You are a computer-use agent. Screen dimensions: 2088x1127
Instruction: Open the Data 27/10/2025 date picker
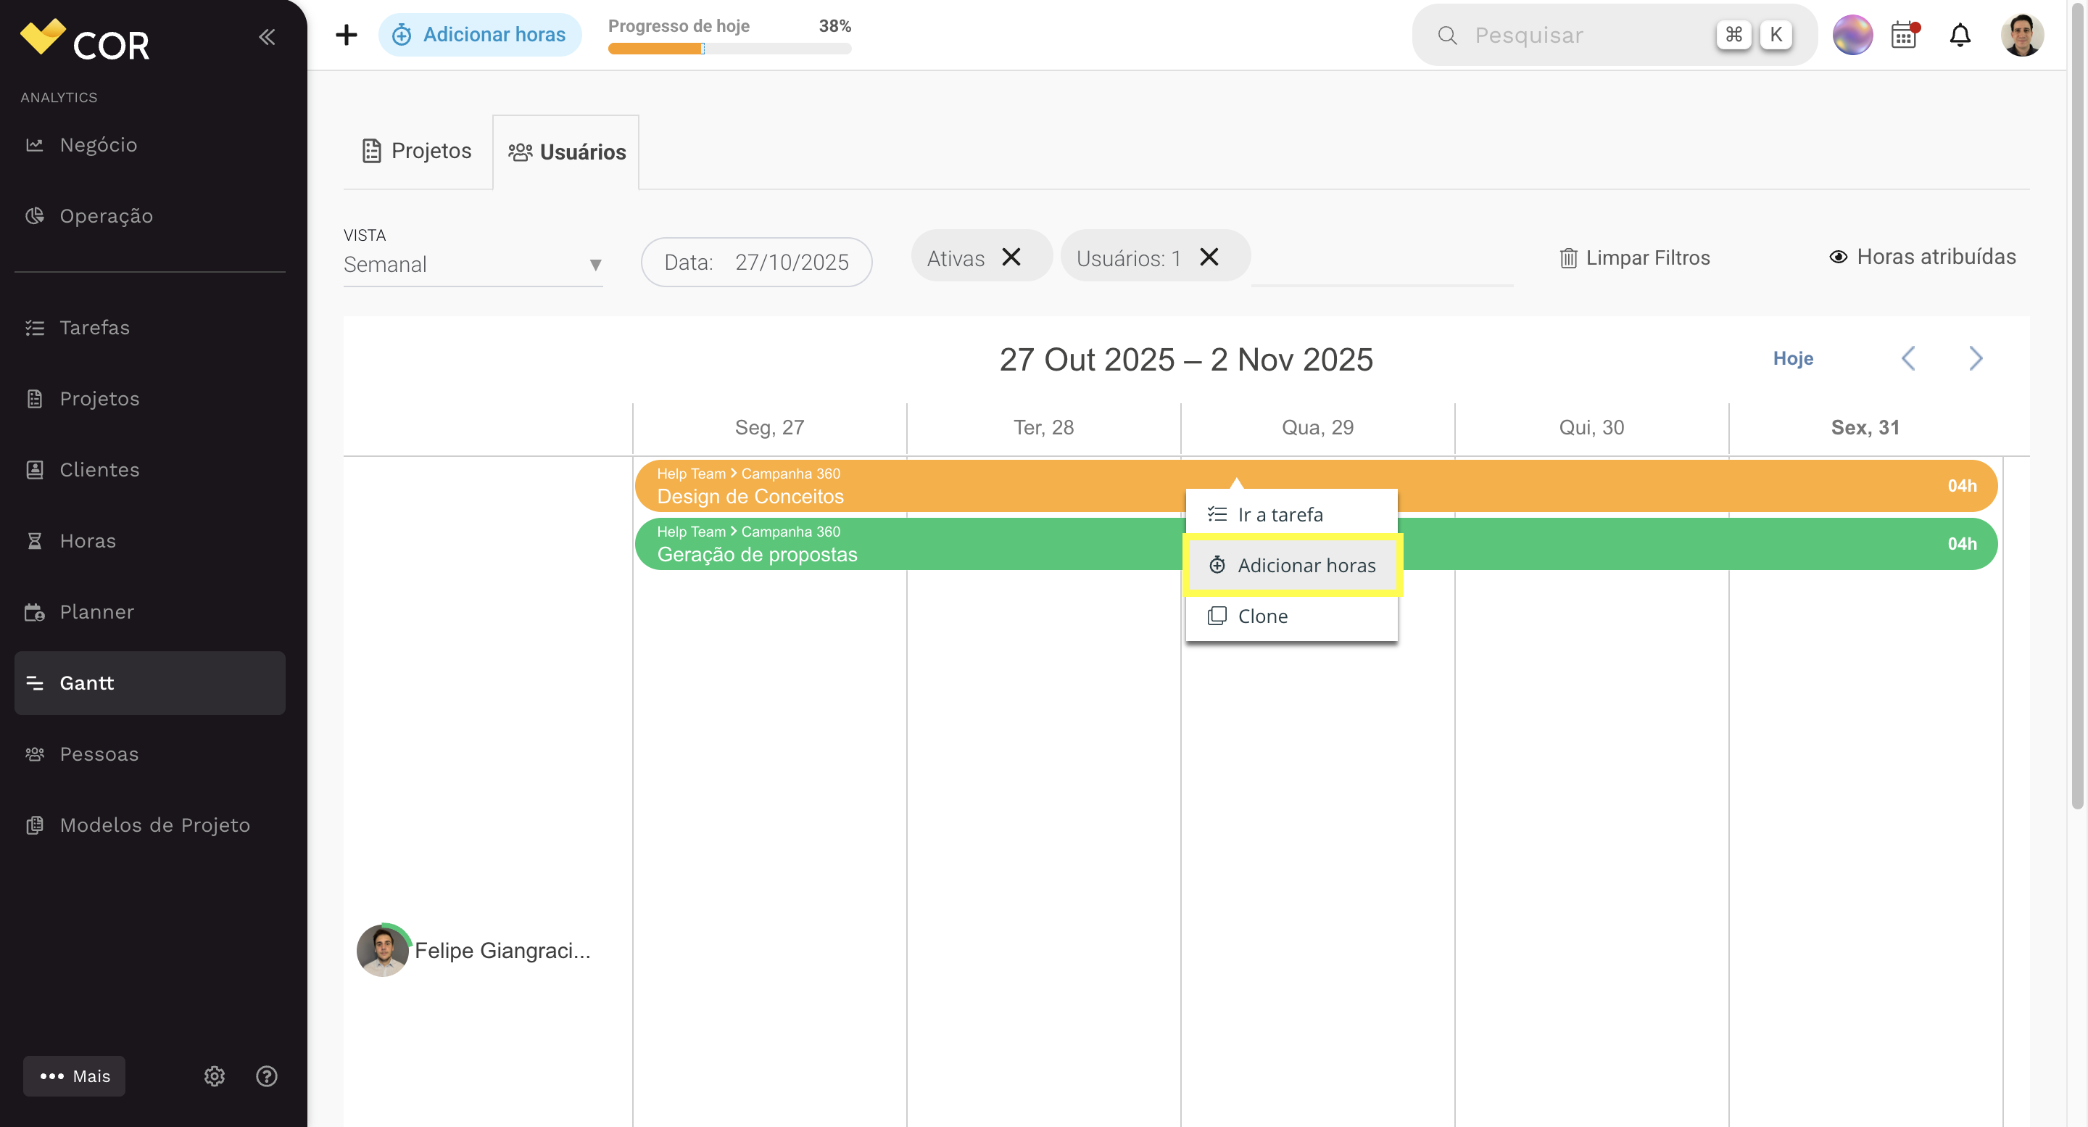(x=756, y=262)
